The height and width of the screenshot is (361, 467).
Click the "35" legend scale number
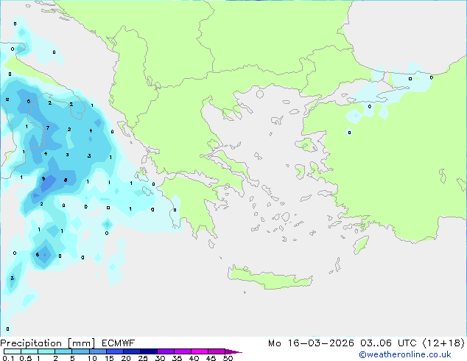point(177,358)
